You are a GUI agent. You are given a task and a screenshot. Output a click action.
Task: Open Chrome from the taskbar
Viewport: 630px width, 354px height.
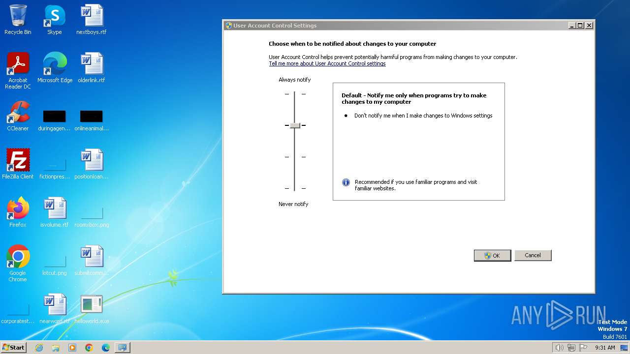coord(89,348)
